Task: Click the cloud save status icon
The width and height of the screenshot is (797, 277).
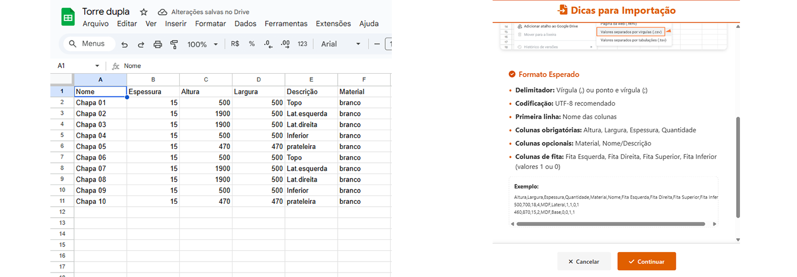Action: pos(162,12)
